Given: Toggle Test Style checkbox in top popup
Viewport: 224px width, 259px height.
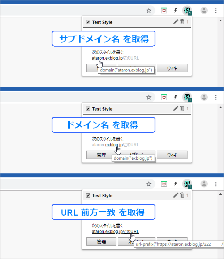Looking at the screenshot, I should 88,22.
